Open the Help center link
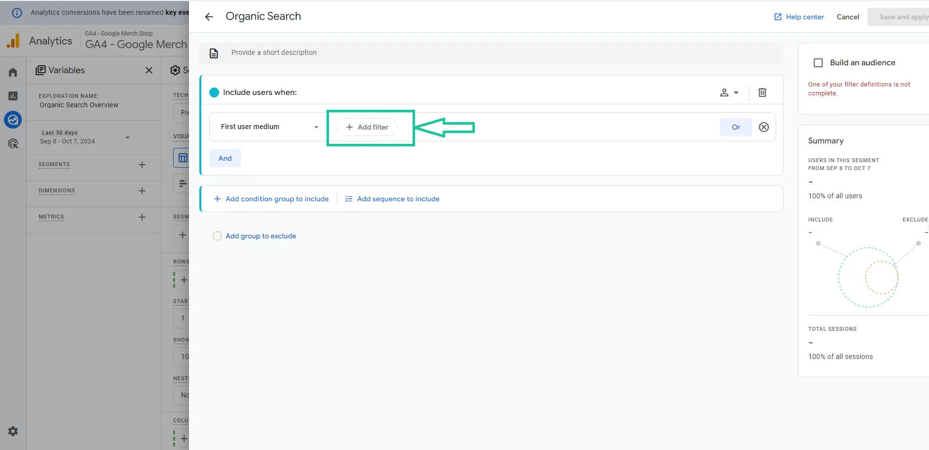This screenshot has width=929, height=450. click(799, 17)
